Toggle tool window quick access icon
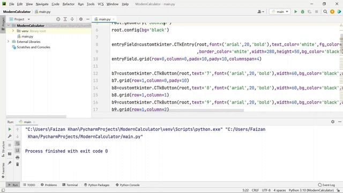The width and height of the screenshot is (343, 193). click(3, 190)
